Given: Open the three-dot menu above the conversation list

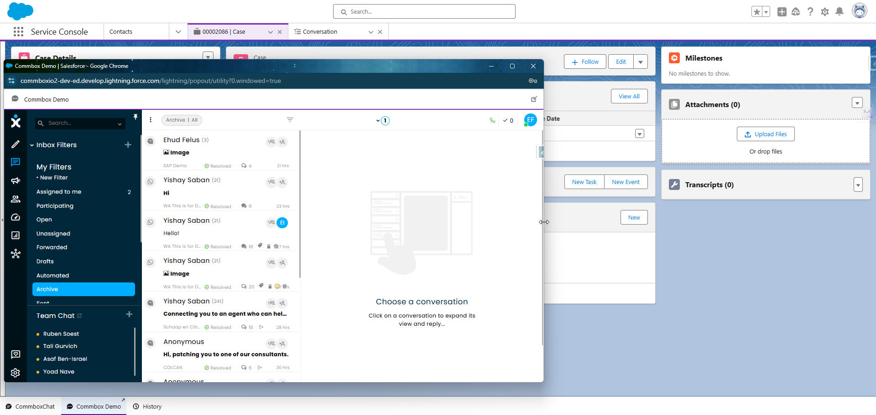Looking at the screenshot, I should click(x=151, y=120).
